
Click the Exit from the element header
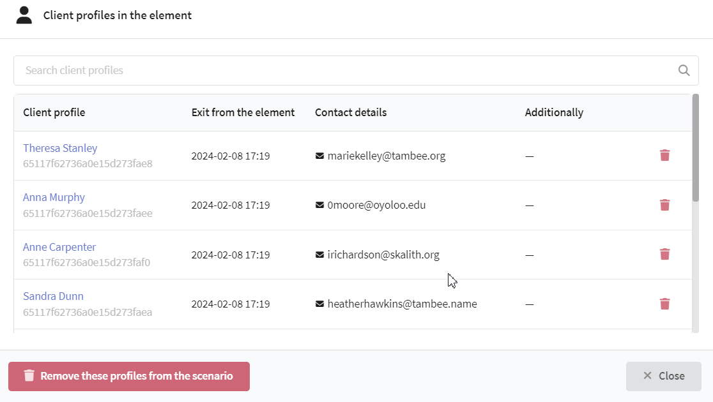point(243,113)
